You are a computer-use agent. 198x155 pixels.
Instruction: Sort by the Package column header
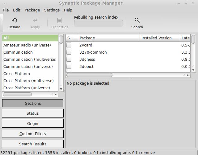click(109, 38)
